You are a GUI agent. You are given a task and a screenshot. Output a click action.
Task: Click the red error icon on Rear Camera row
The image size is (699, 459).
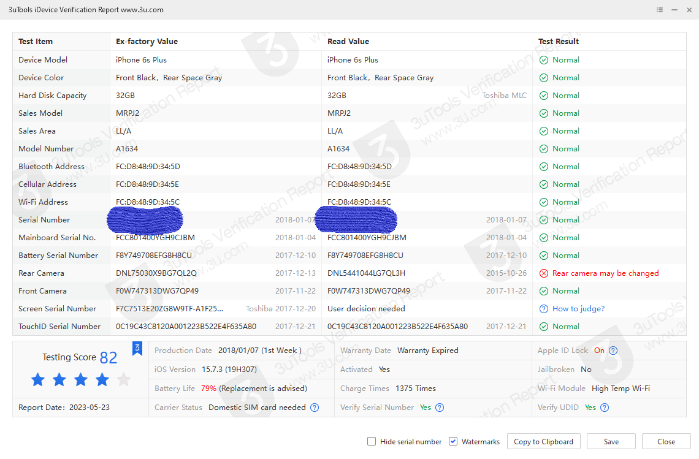point(544,273)
